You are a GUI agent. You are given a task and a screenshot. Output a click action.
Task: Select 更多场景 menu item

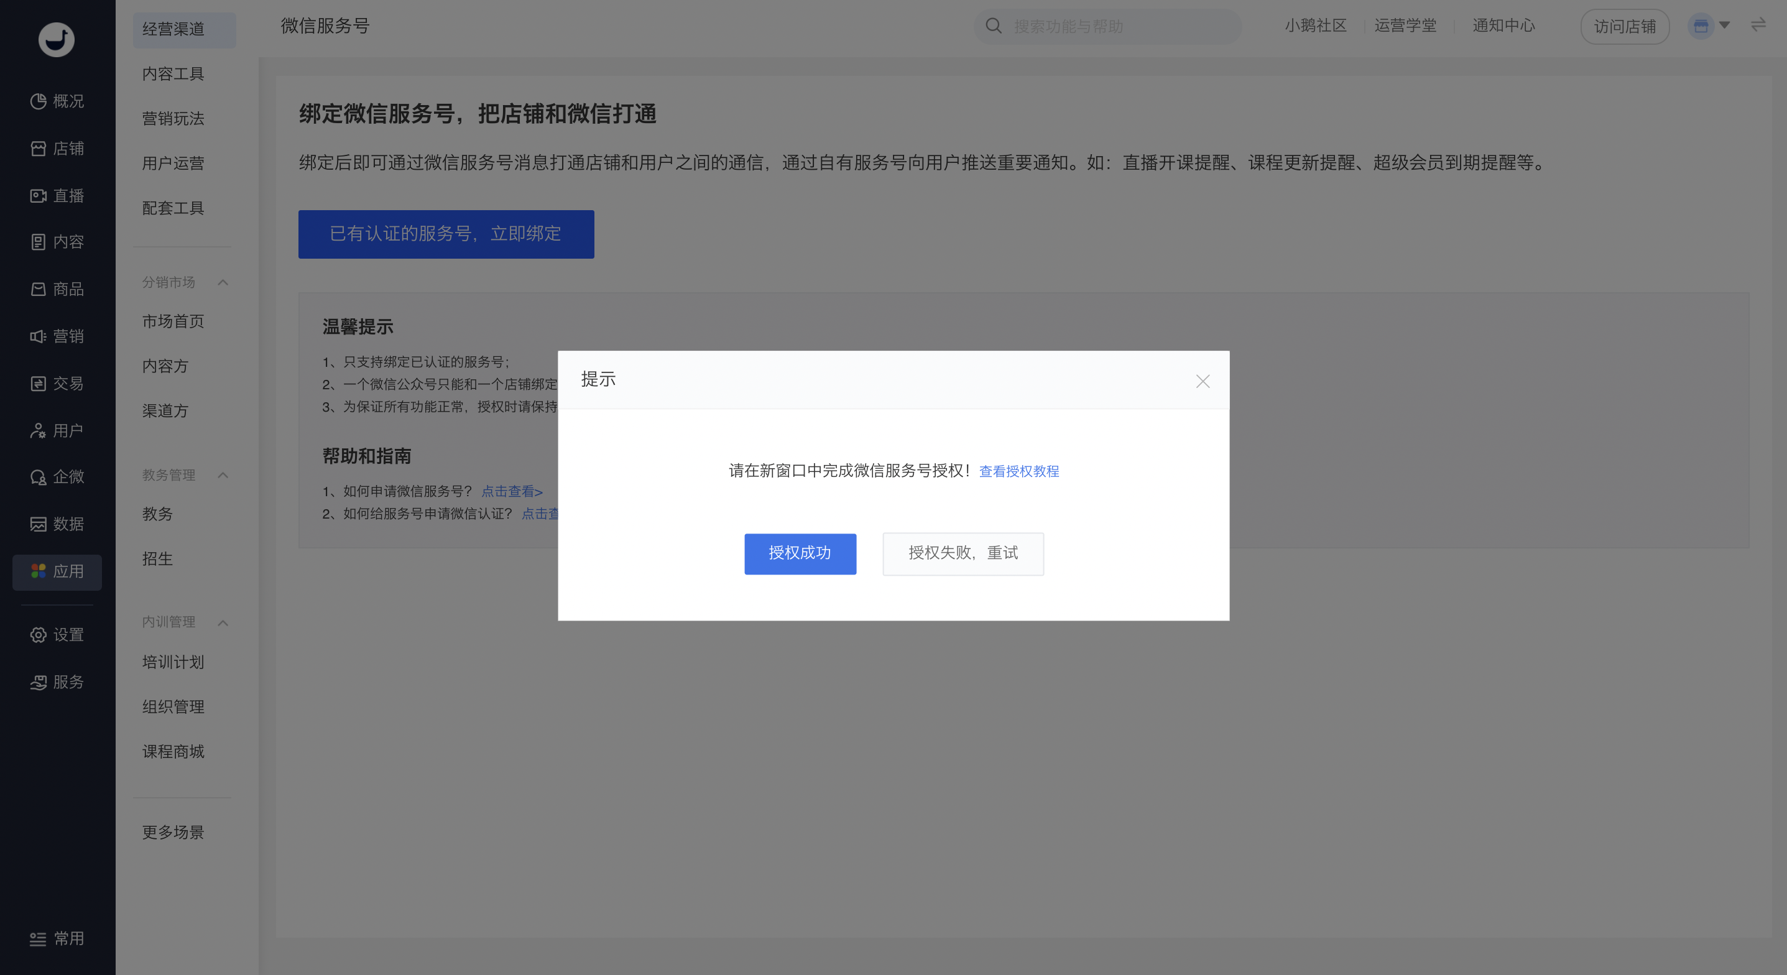173,832
